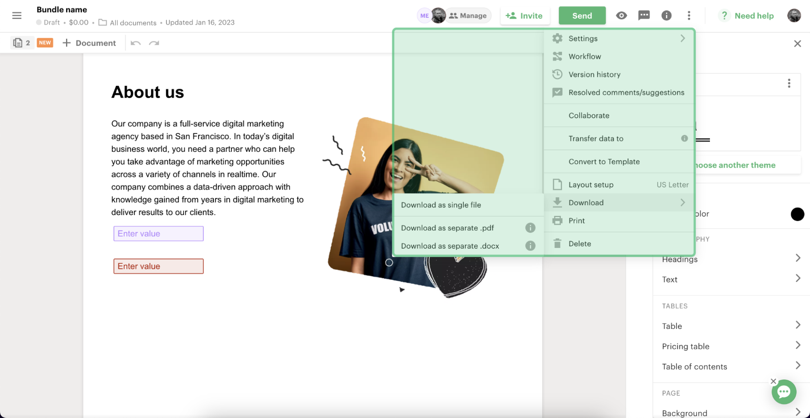Open the hamburger main menu
Image resolution: width=810 pixels, height=418 pixels.
pos(17,16)
